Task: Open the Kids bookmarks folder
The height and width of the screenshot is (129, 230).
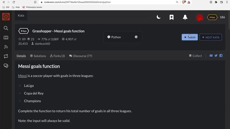Action: tap(16, 7)
